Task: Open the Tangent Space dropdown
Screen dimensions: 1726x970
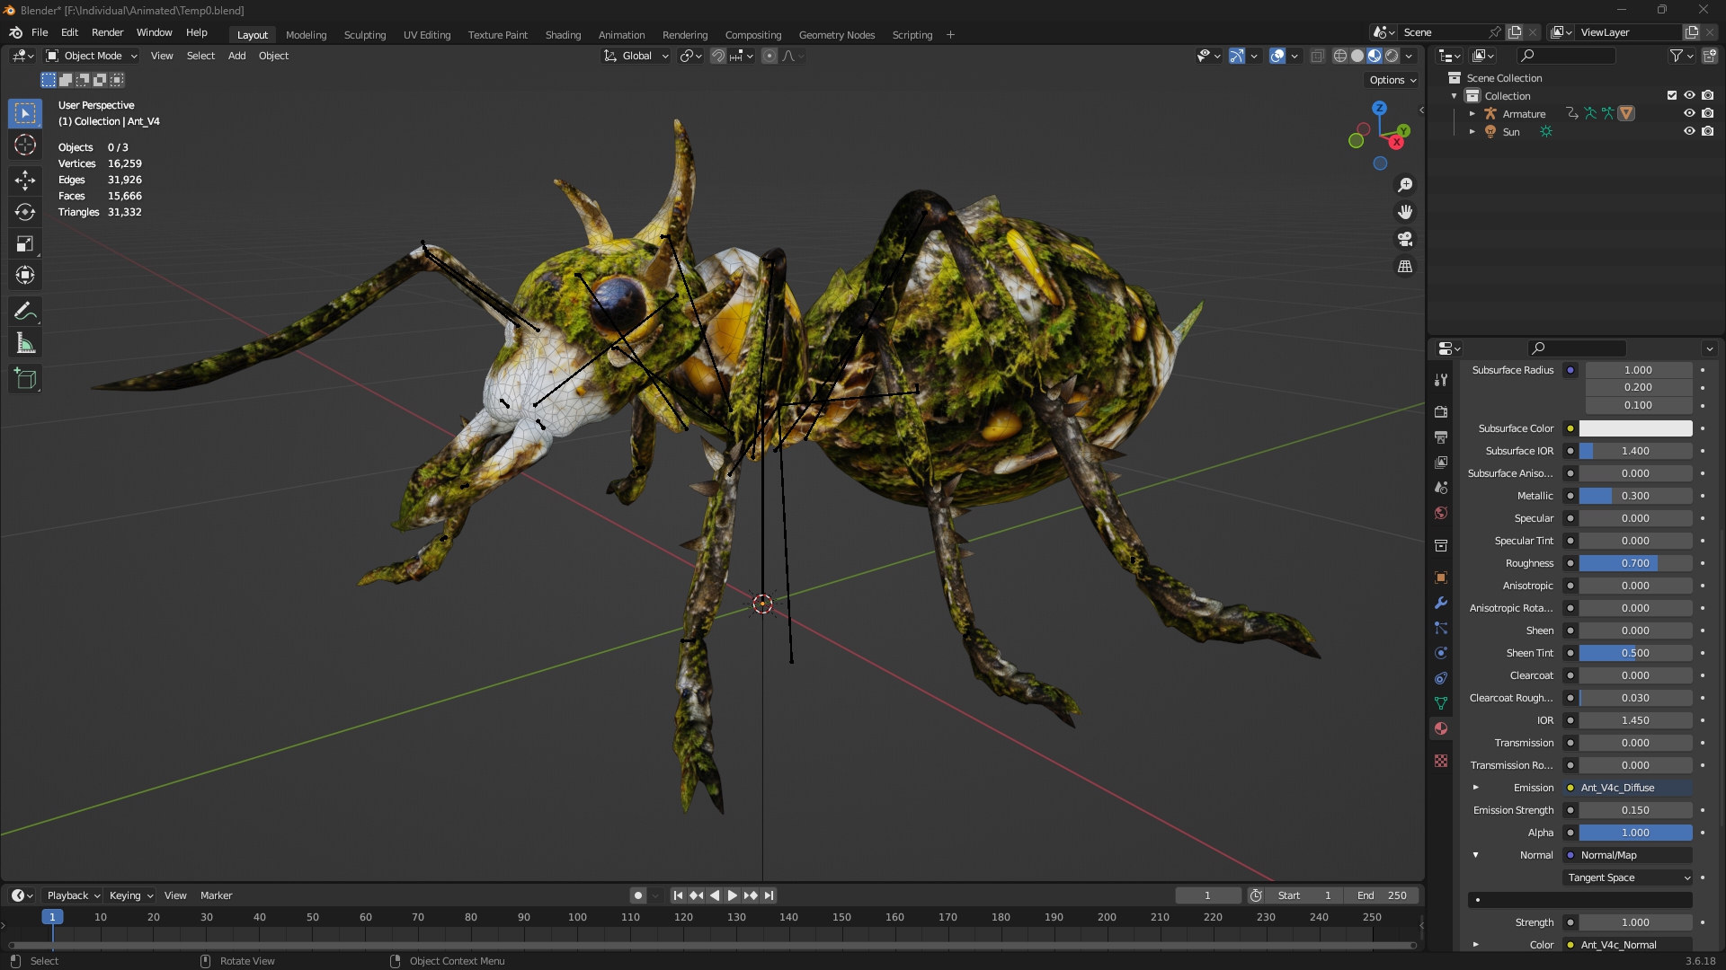Action: [x=1628, y=877]
